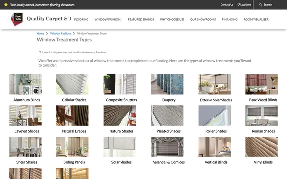The image size is (287, 179).
Task: Open the Layered Shades thumbnail image
Action: (25, 116)
